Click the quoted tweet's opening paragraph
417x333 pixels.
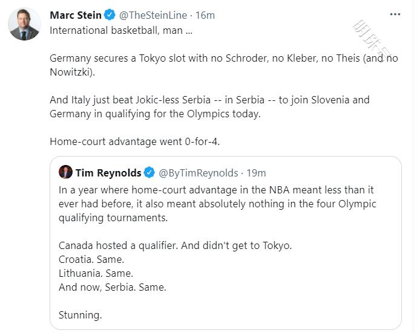tap(217, 204)
